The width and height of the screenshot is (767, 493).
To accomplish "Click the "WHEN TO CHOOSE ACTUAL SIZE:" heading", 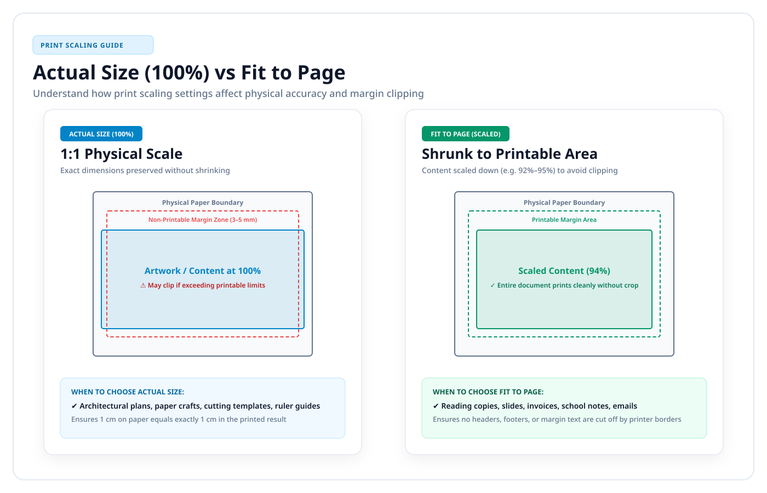I will coord(128,392).
